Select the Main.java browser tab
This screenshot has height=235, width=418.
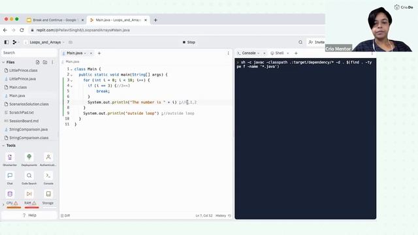tap(118, 20)
